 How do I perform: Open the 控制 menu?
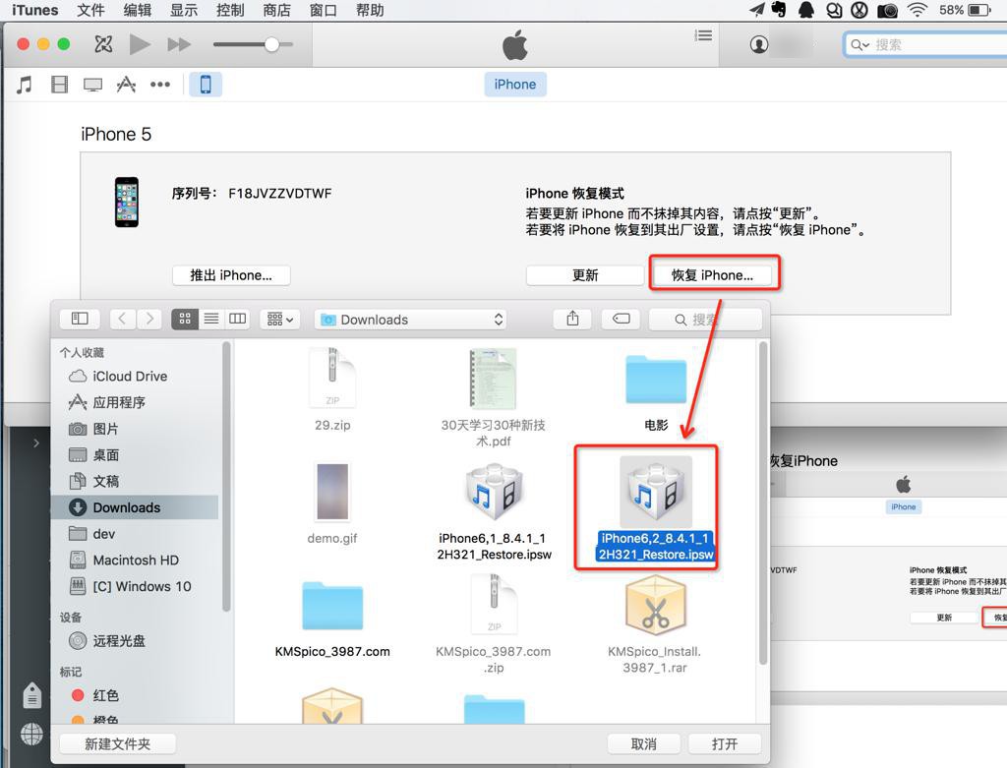(x=230, y=10)
